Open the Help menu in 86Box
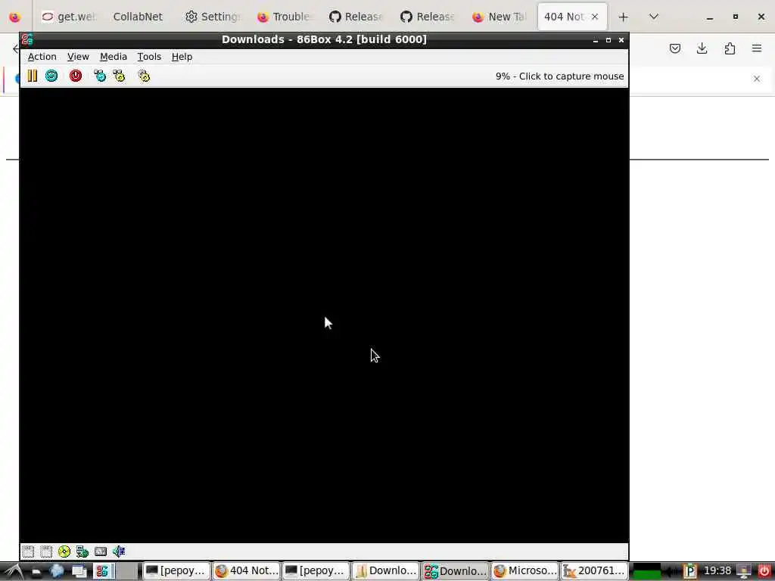The width and height of the screenshot is (775, 581). pyautogui.click(x=182, y=57)
